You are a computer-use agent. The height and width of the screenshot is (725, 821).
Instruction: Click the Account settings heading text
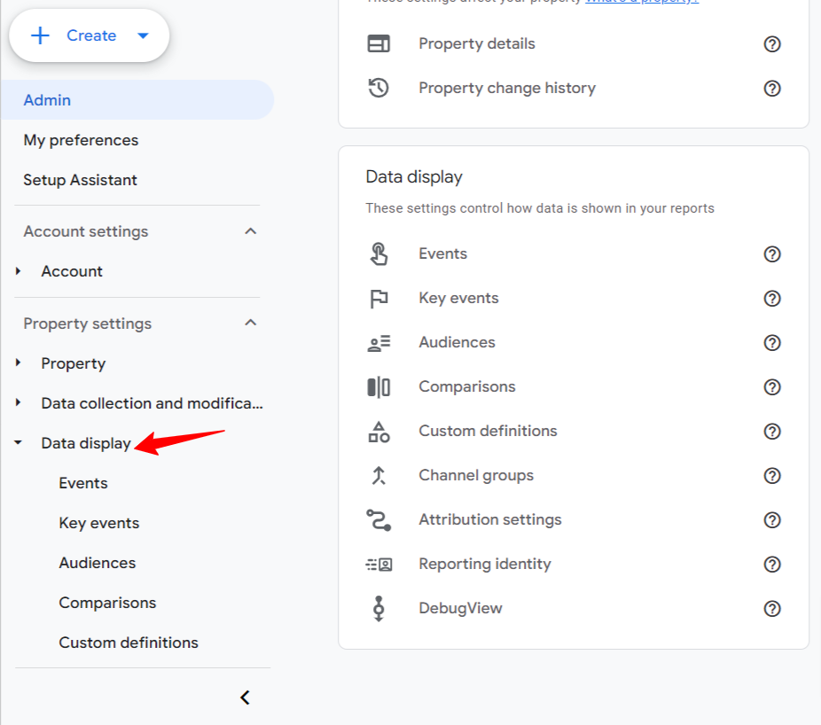pyautogui.click(x=86, y=231)
